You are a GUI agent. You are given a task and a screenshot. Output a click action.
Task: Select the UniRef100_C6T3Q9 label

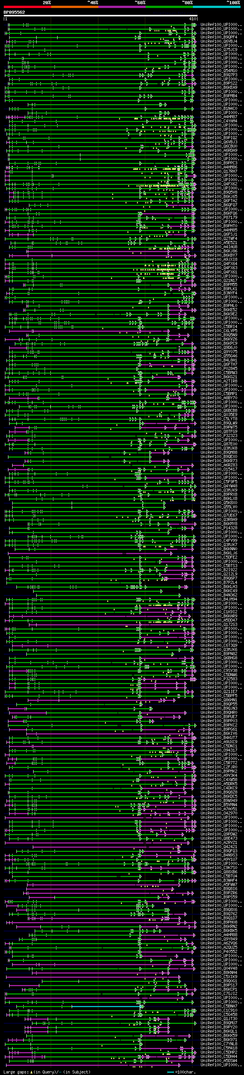pyautogui.click(x=219, y=646)
